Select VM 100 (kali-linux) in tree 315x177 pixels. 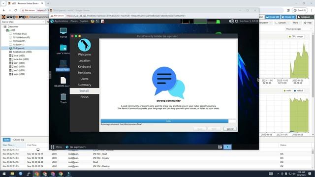click(20, 34)
